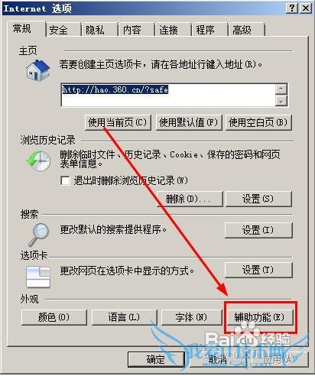Click the 使用当前页(C) button
315x376 pixels.
click(x=118, y=122)
